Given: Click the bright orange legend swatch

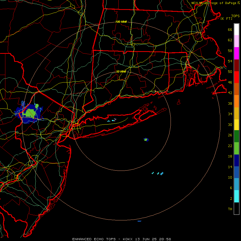Looking at the screenshot, I should [236, 101].
